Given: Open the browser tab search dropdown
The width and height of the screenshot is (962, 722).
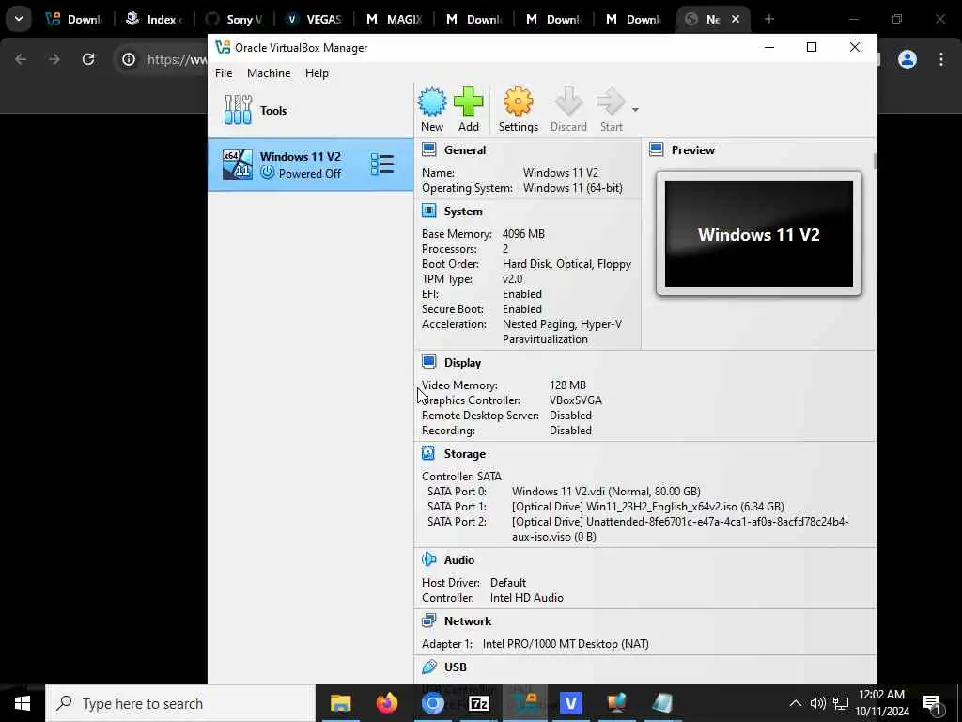Looking at the screenshot, I should coord(19,19).
